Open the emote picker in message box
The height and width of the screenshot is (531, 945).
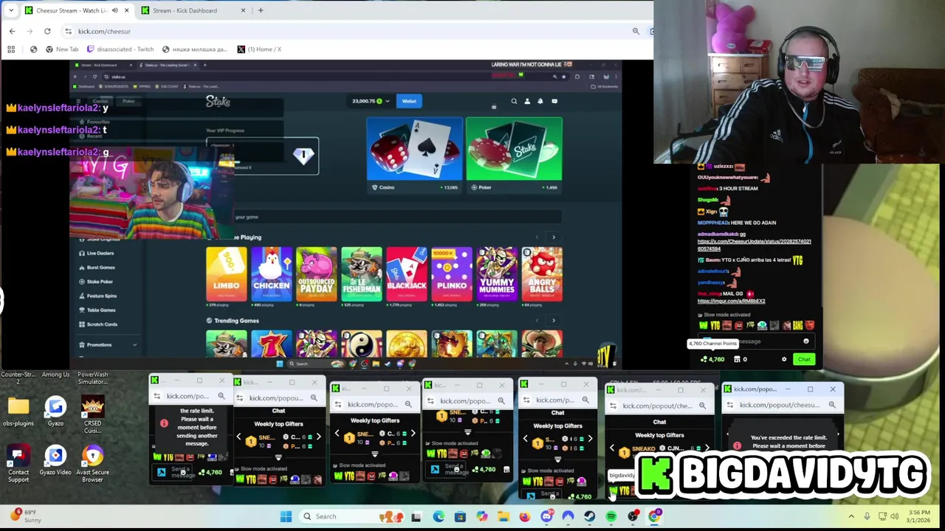806,341
